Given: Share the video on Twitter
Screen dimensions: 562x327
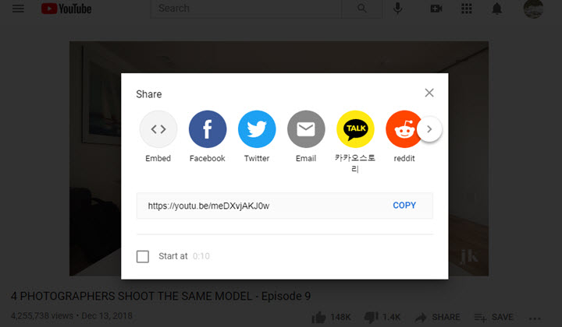Looking at the screenshot, I should [x=257, y=129].
